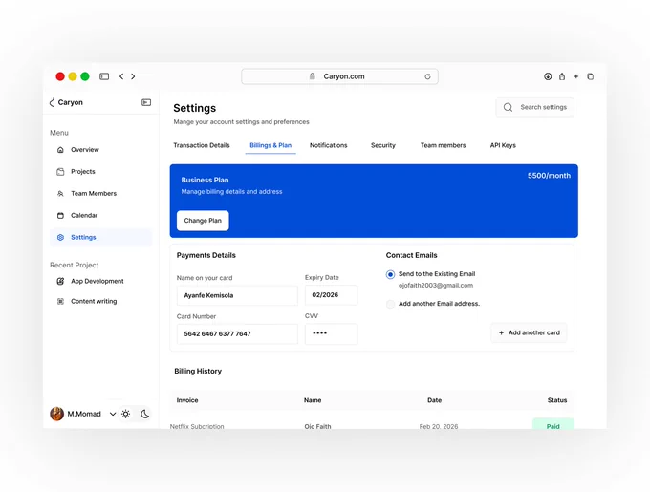This screenshot has width=650, height=492.
Task: Click the Card Number field
Action: coord(237,333)
